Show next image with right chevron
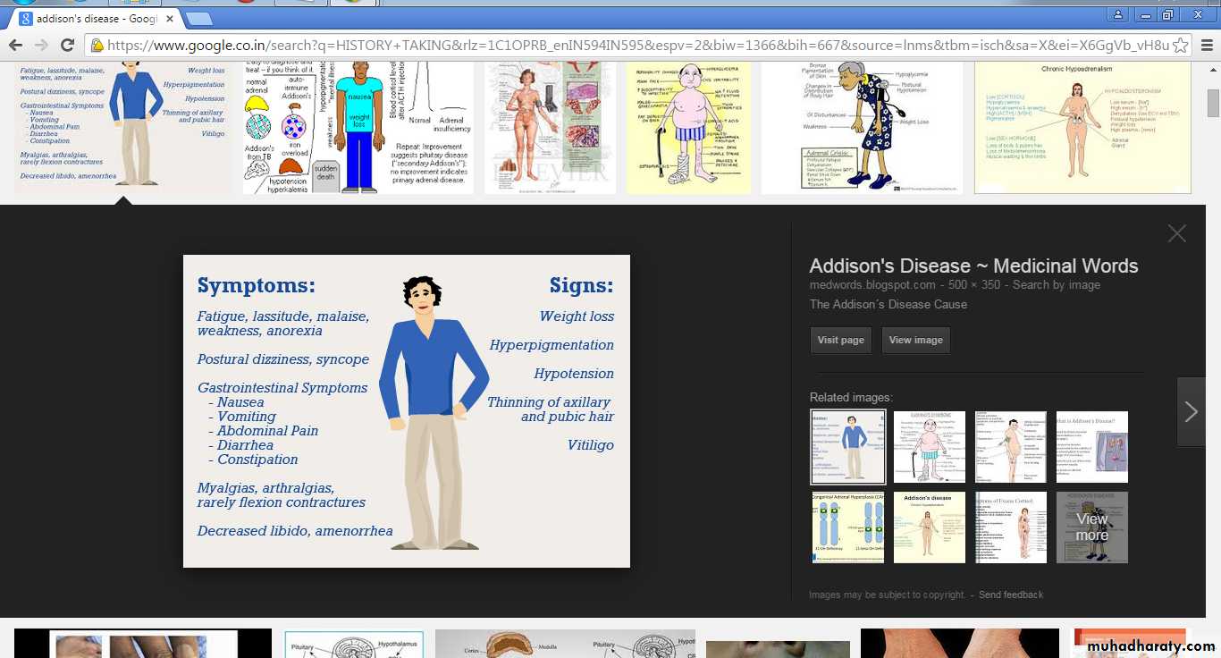 [1191, 412]
